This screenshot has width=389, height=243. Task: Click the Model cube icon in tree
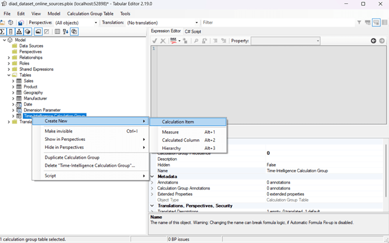(x=10, y=40)
